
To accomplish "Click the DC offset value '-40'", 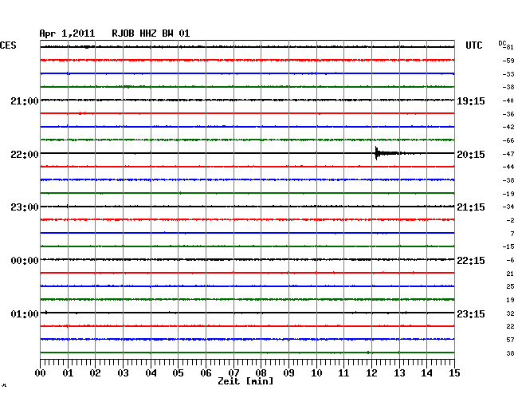I will (x=508, y=100).
